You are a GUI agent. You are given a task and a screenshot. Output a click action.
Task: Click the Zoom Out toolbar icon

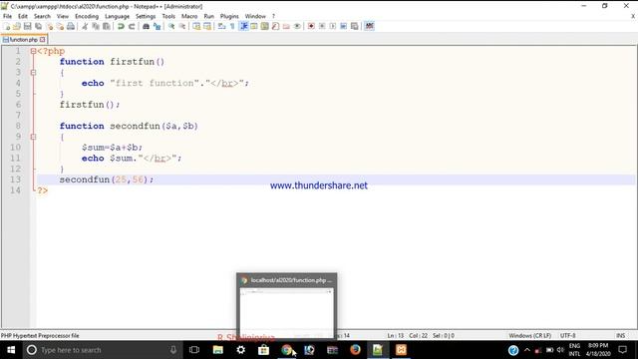181,26
